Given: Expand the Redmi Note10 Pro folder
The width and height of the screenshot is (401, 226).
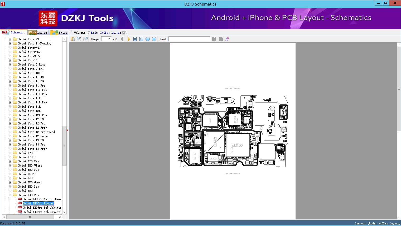Looking at the screenshot, I should [10, 69].
